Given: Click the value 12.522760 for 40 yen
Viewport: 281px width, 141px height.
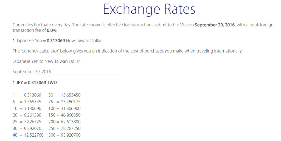Looking at the screenshot, I should point(34,135).
